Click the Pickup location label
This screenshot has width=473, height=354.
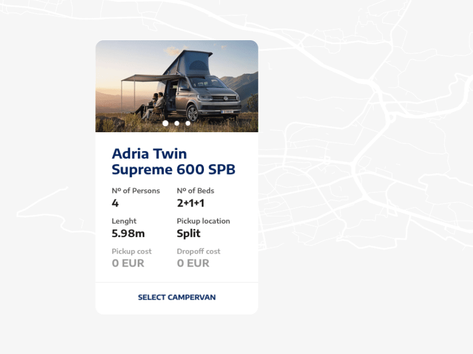pos(203,221)
